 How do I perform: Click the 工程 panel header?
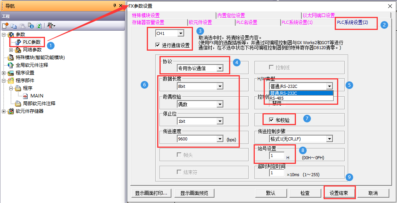tap(62, 16)
